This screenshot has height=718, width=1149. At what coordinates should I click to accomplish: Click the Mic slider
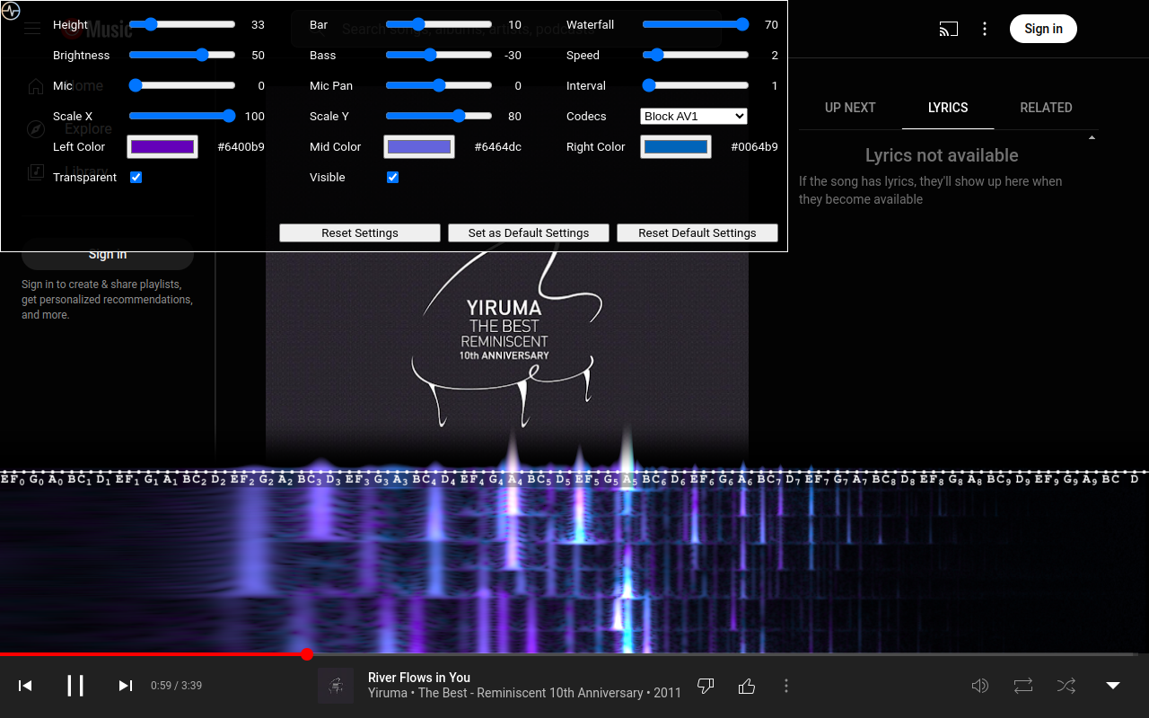[x=182, y=86]
